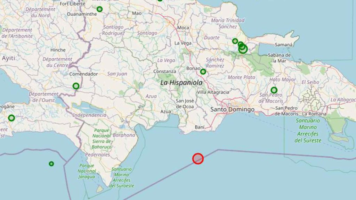Click the red earthquake marker offshore
Image resolution: width=356 pixels, height=200 pixels.
click(x=198, y=158)
